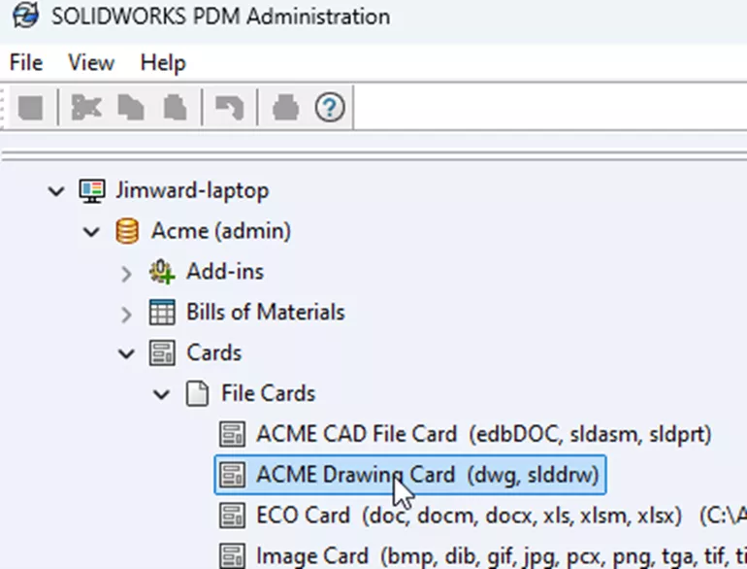Select Jimward-laptop in the tree
This screenshot has width=747, height=569.
(192, 190)
